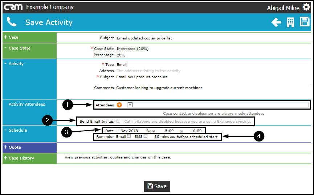Expand the Quote section

29,147
